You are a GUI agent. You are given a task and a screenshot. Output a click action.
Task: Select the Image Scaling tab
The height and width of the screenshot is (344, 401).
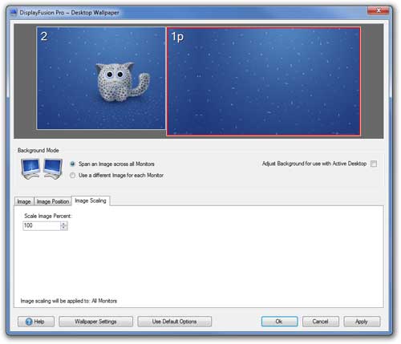[x=91, y=200]
